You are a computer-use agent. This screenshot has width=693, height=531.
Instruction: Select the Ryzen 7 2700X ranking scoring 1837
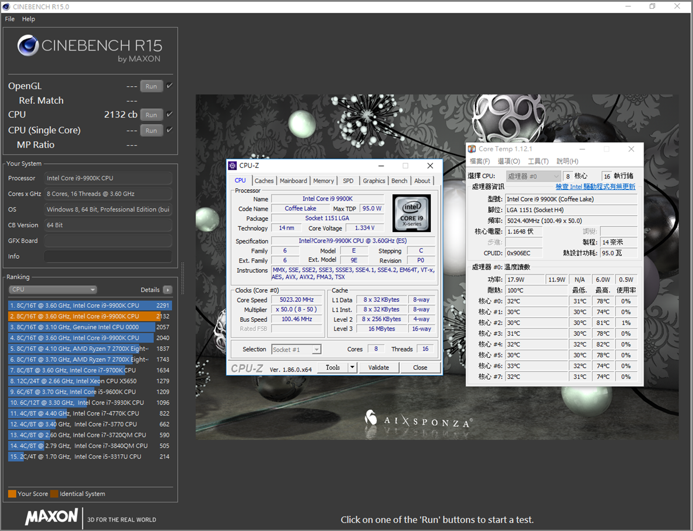90,349
